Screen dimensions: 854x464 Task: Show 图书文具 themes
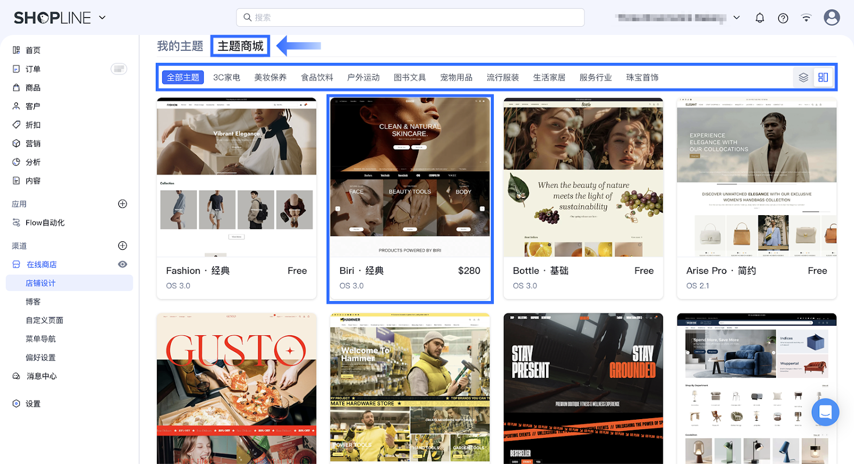click(410, 77)
